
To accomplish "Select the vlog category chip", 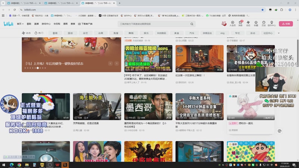I will tap(222, 33).
